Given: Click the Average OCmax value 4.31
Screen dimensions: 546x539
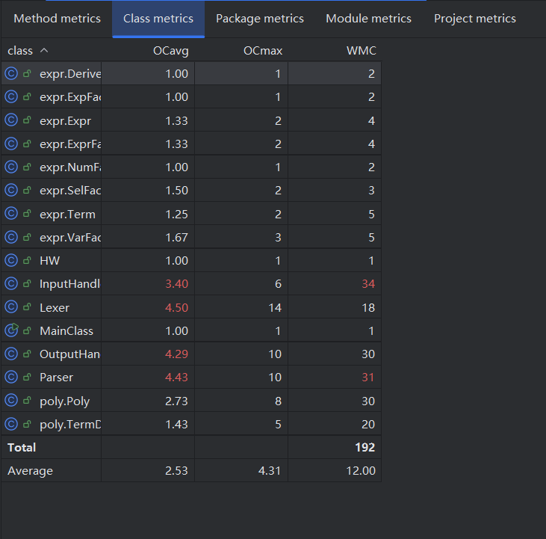Looking at the screenshot, I should click(270, 471).
